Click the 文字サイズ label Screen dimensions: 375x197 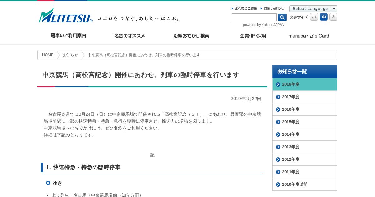[x=299, y=17]
